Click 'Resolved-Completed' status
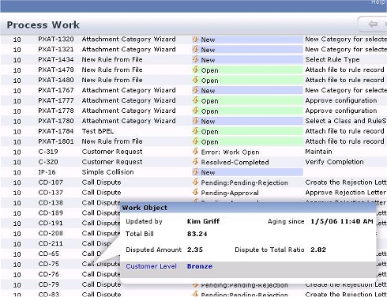The image size is (387, 297). coord(235,162)
